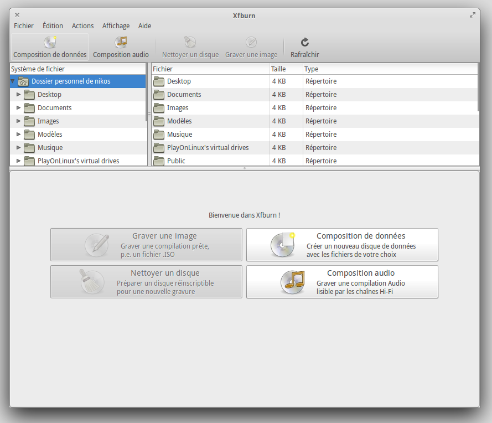492x423 pixels.
Task: Click the Type column header
Action: tap(390, 69)
